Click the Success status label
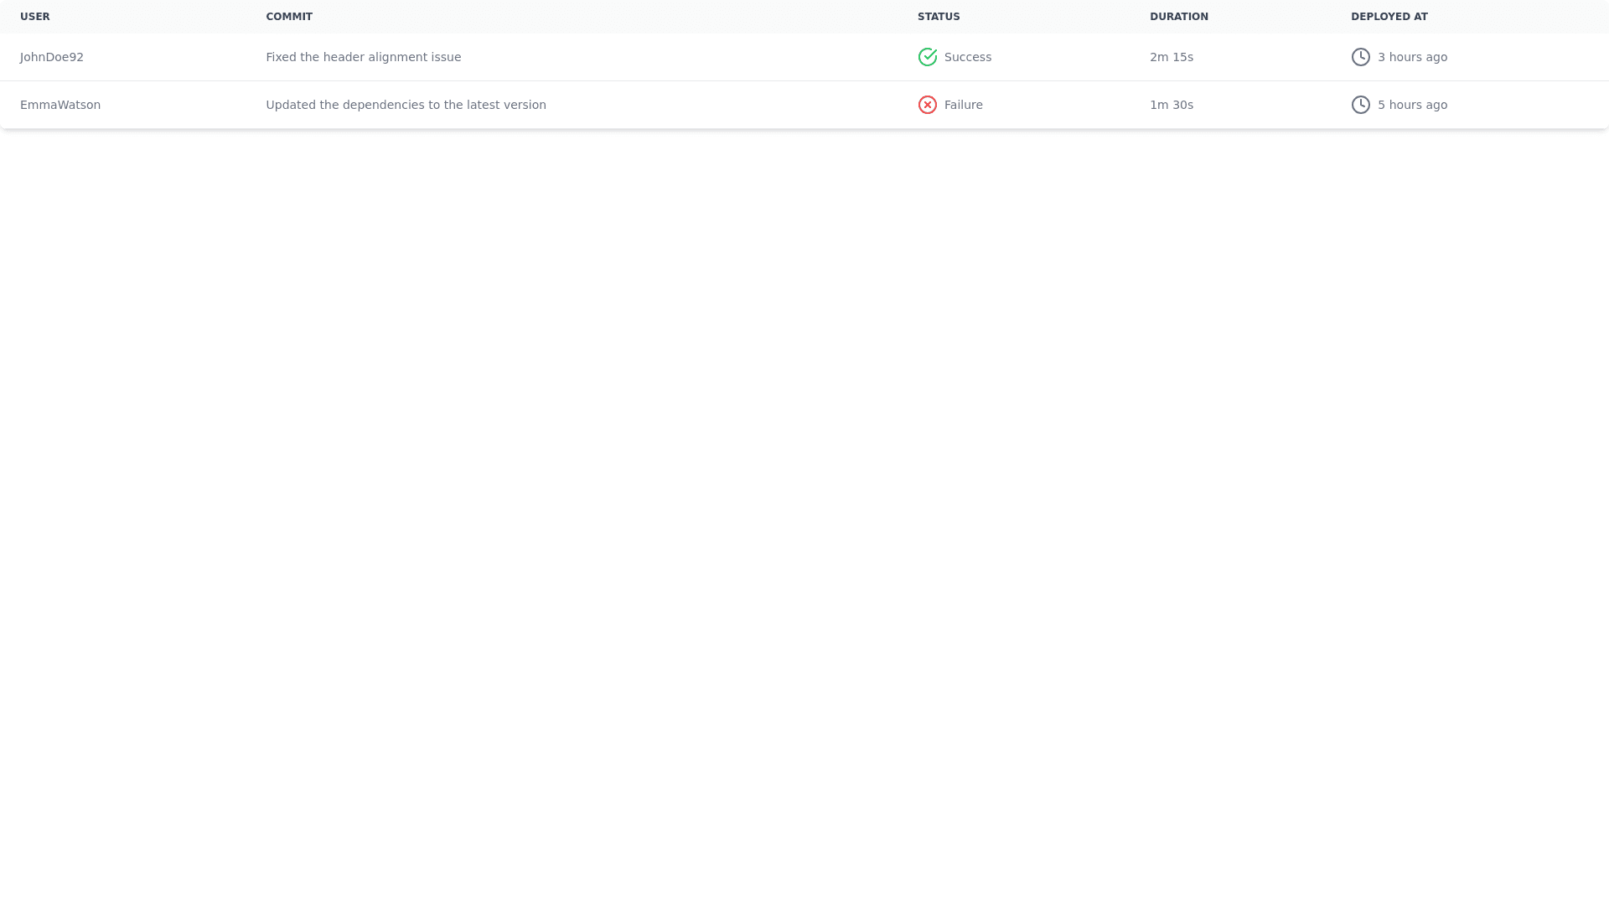Screen dimensions: 1609x905 click(967, 57)
